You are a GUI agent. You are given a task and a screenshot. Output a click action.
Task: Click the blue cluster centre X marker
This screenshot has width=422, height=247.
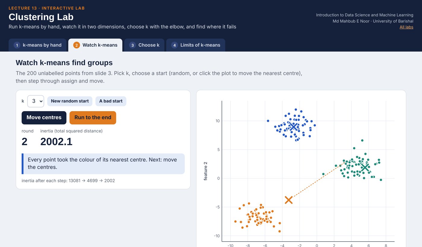click(294, 127)
